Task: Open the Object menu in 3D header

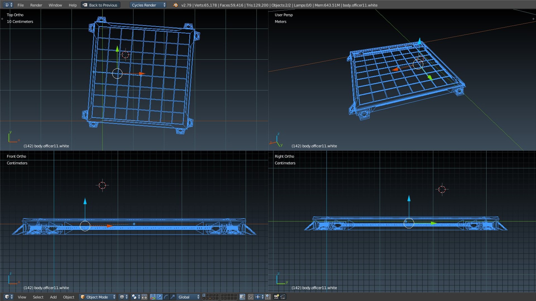Action: [x=68, y=297]
